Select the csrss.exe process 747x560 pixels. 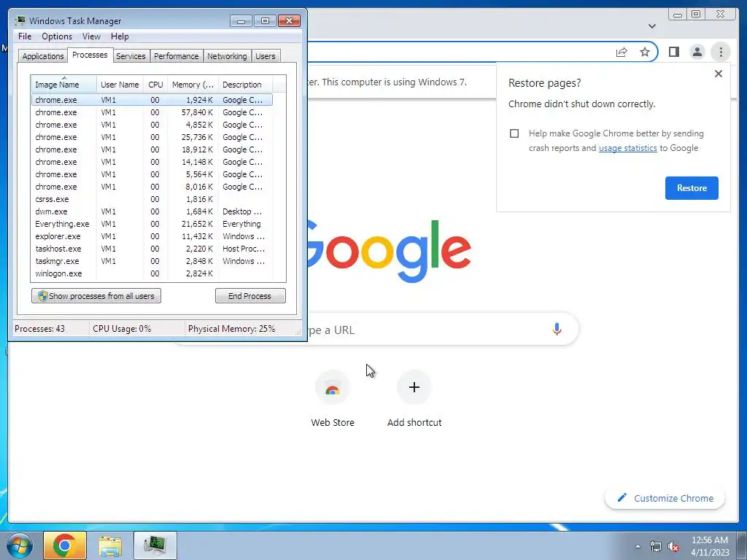pyautogui.click(x=152, y=199)
